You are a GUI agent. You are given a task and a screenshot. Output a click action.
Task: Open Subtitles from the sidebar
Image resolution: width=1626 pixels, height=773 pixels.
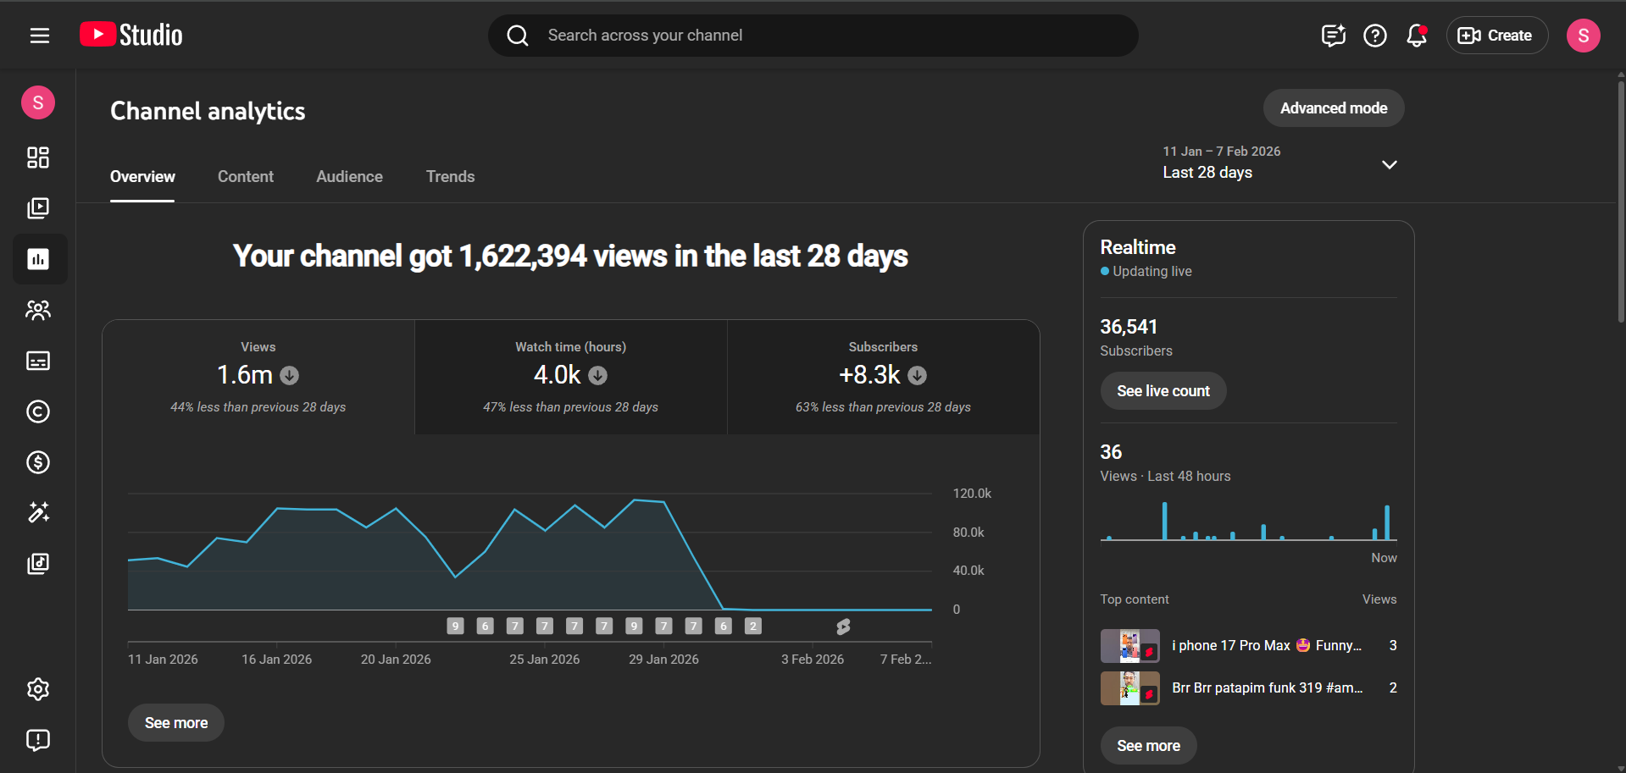pyautogui.click(x=38, y=361)
